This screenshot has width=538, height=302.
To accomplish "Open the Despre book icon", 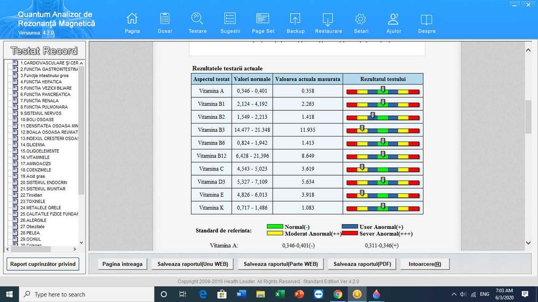I will pos(427,19).
